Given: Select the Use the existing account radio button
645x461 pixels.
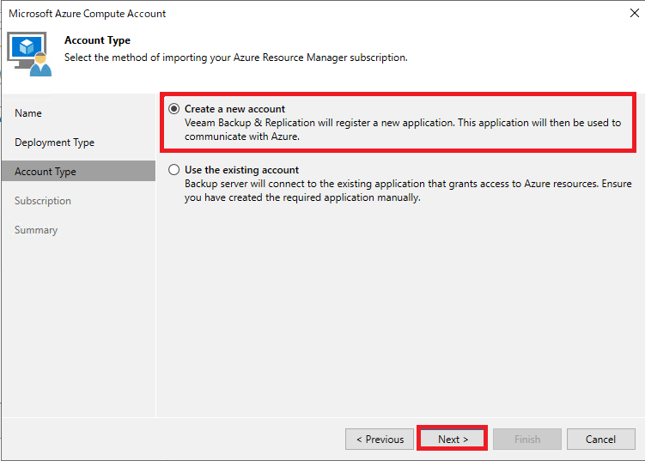Looking at the screenshot, I should point(174,170).
